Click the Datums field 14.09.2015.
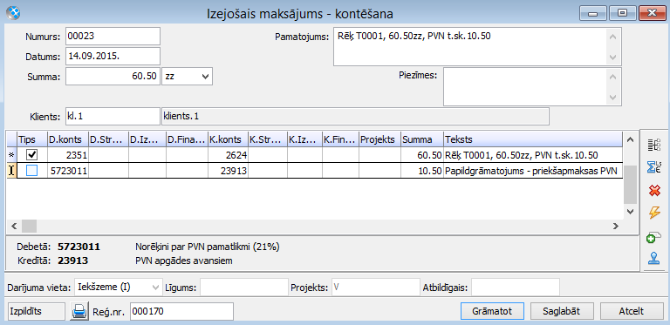Image resolution: width=670 pixels, height=325 pixels. pos(113,57)
